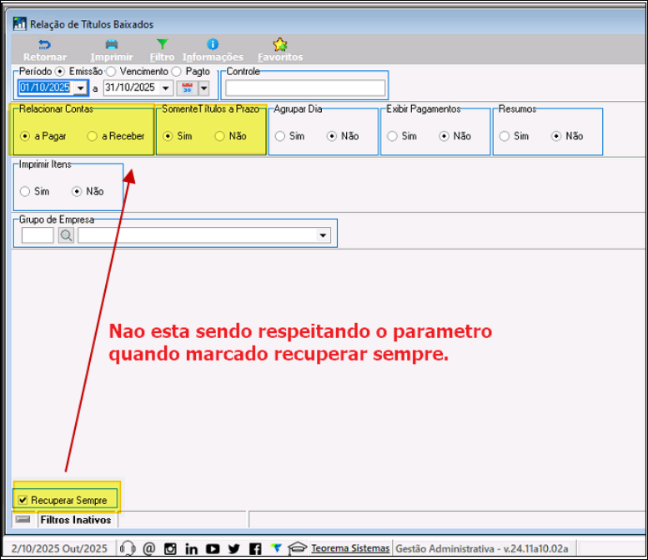This screenshot has height=560, width=648.
Task: Switch to the Filtros Inativos tab
Action: click(75, 520)
